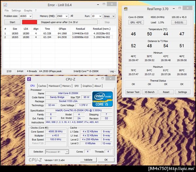Open the Processor #1 selection dropdown in CPU-Z
The width and height of the screenshot is (196, 172).
tap(57, 152)
